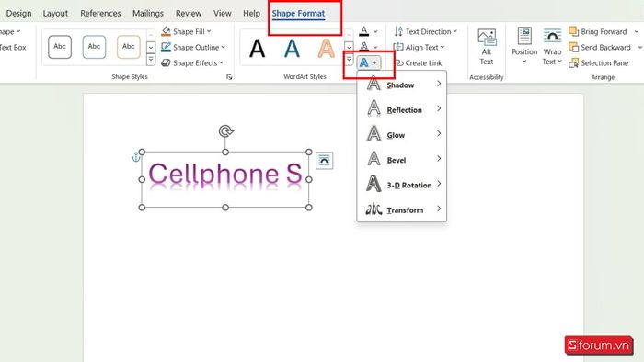Click the Text Outline icon

pos(364,47)
